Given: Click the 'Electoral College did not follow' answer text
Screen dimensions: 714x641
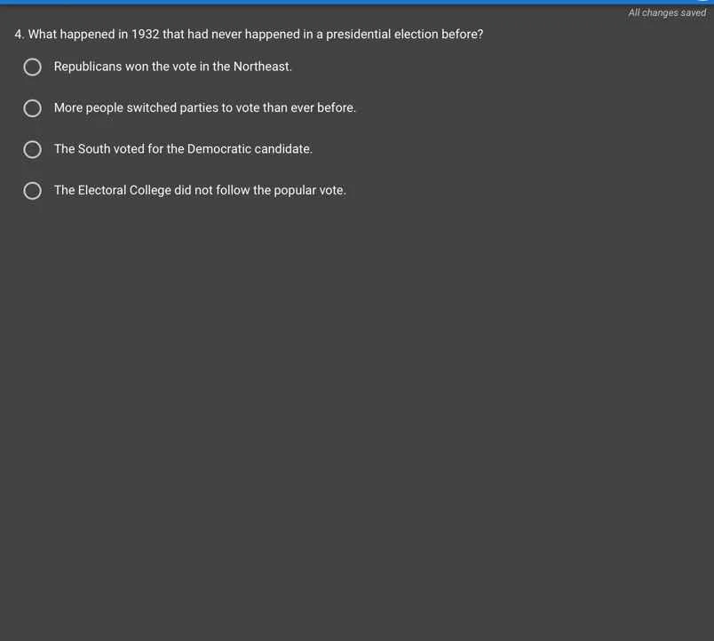Looking at the screenshot, I should 200,190.
